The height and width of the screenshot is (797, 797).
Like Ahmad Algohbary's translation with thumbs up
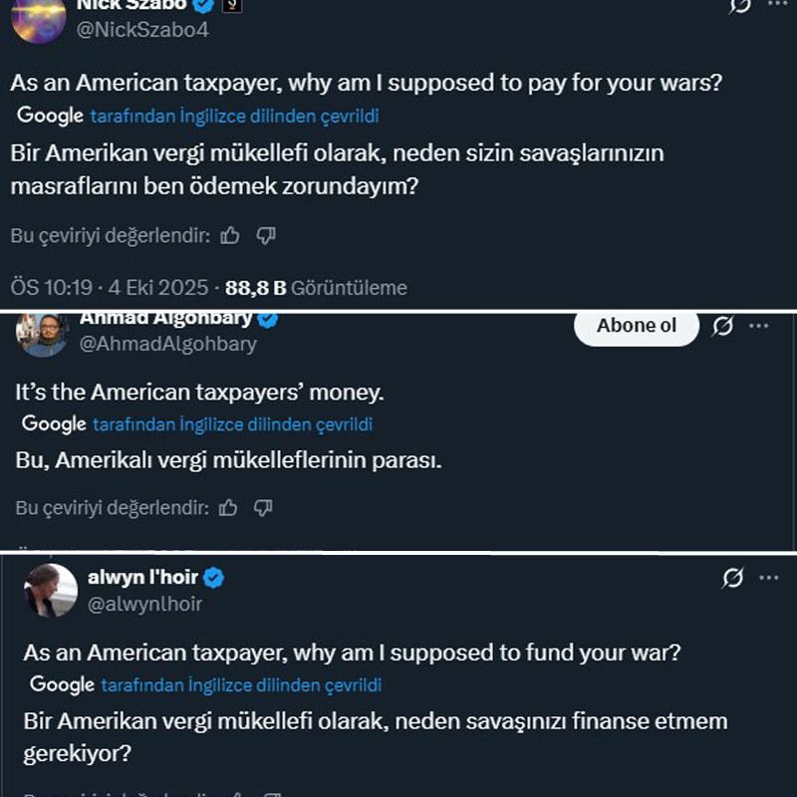(x=228, y=508)
